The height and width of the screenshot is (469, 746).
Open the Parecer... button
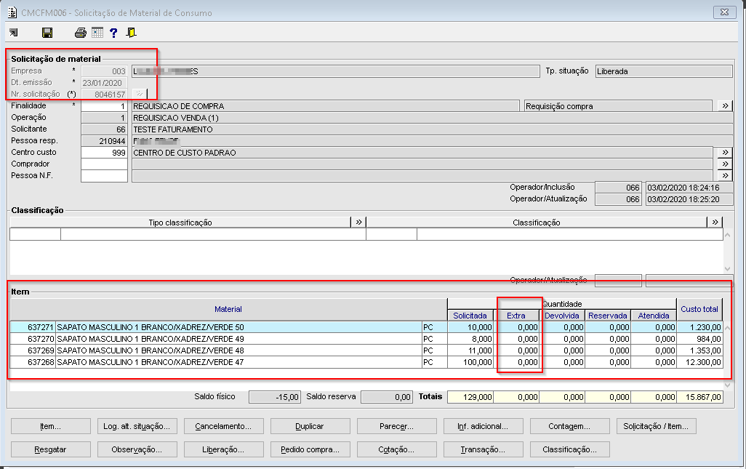[x=397, y=426]
